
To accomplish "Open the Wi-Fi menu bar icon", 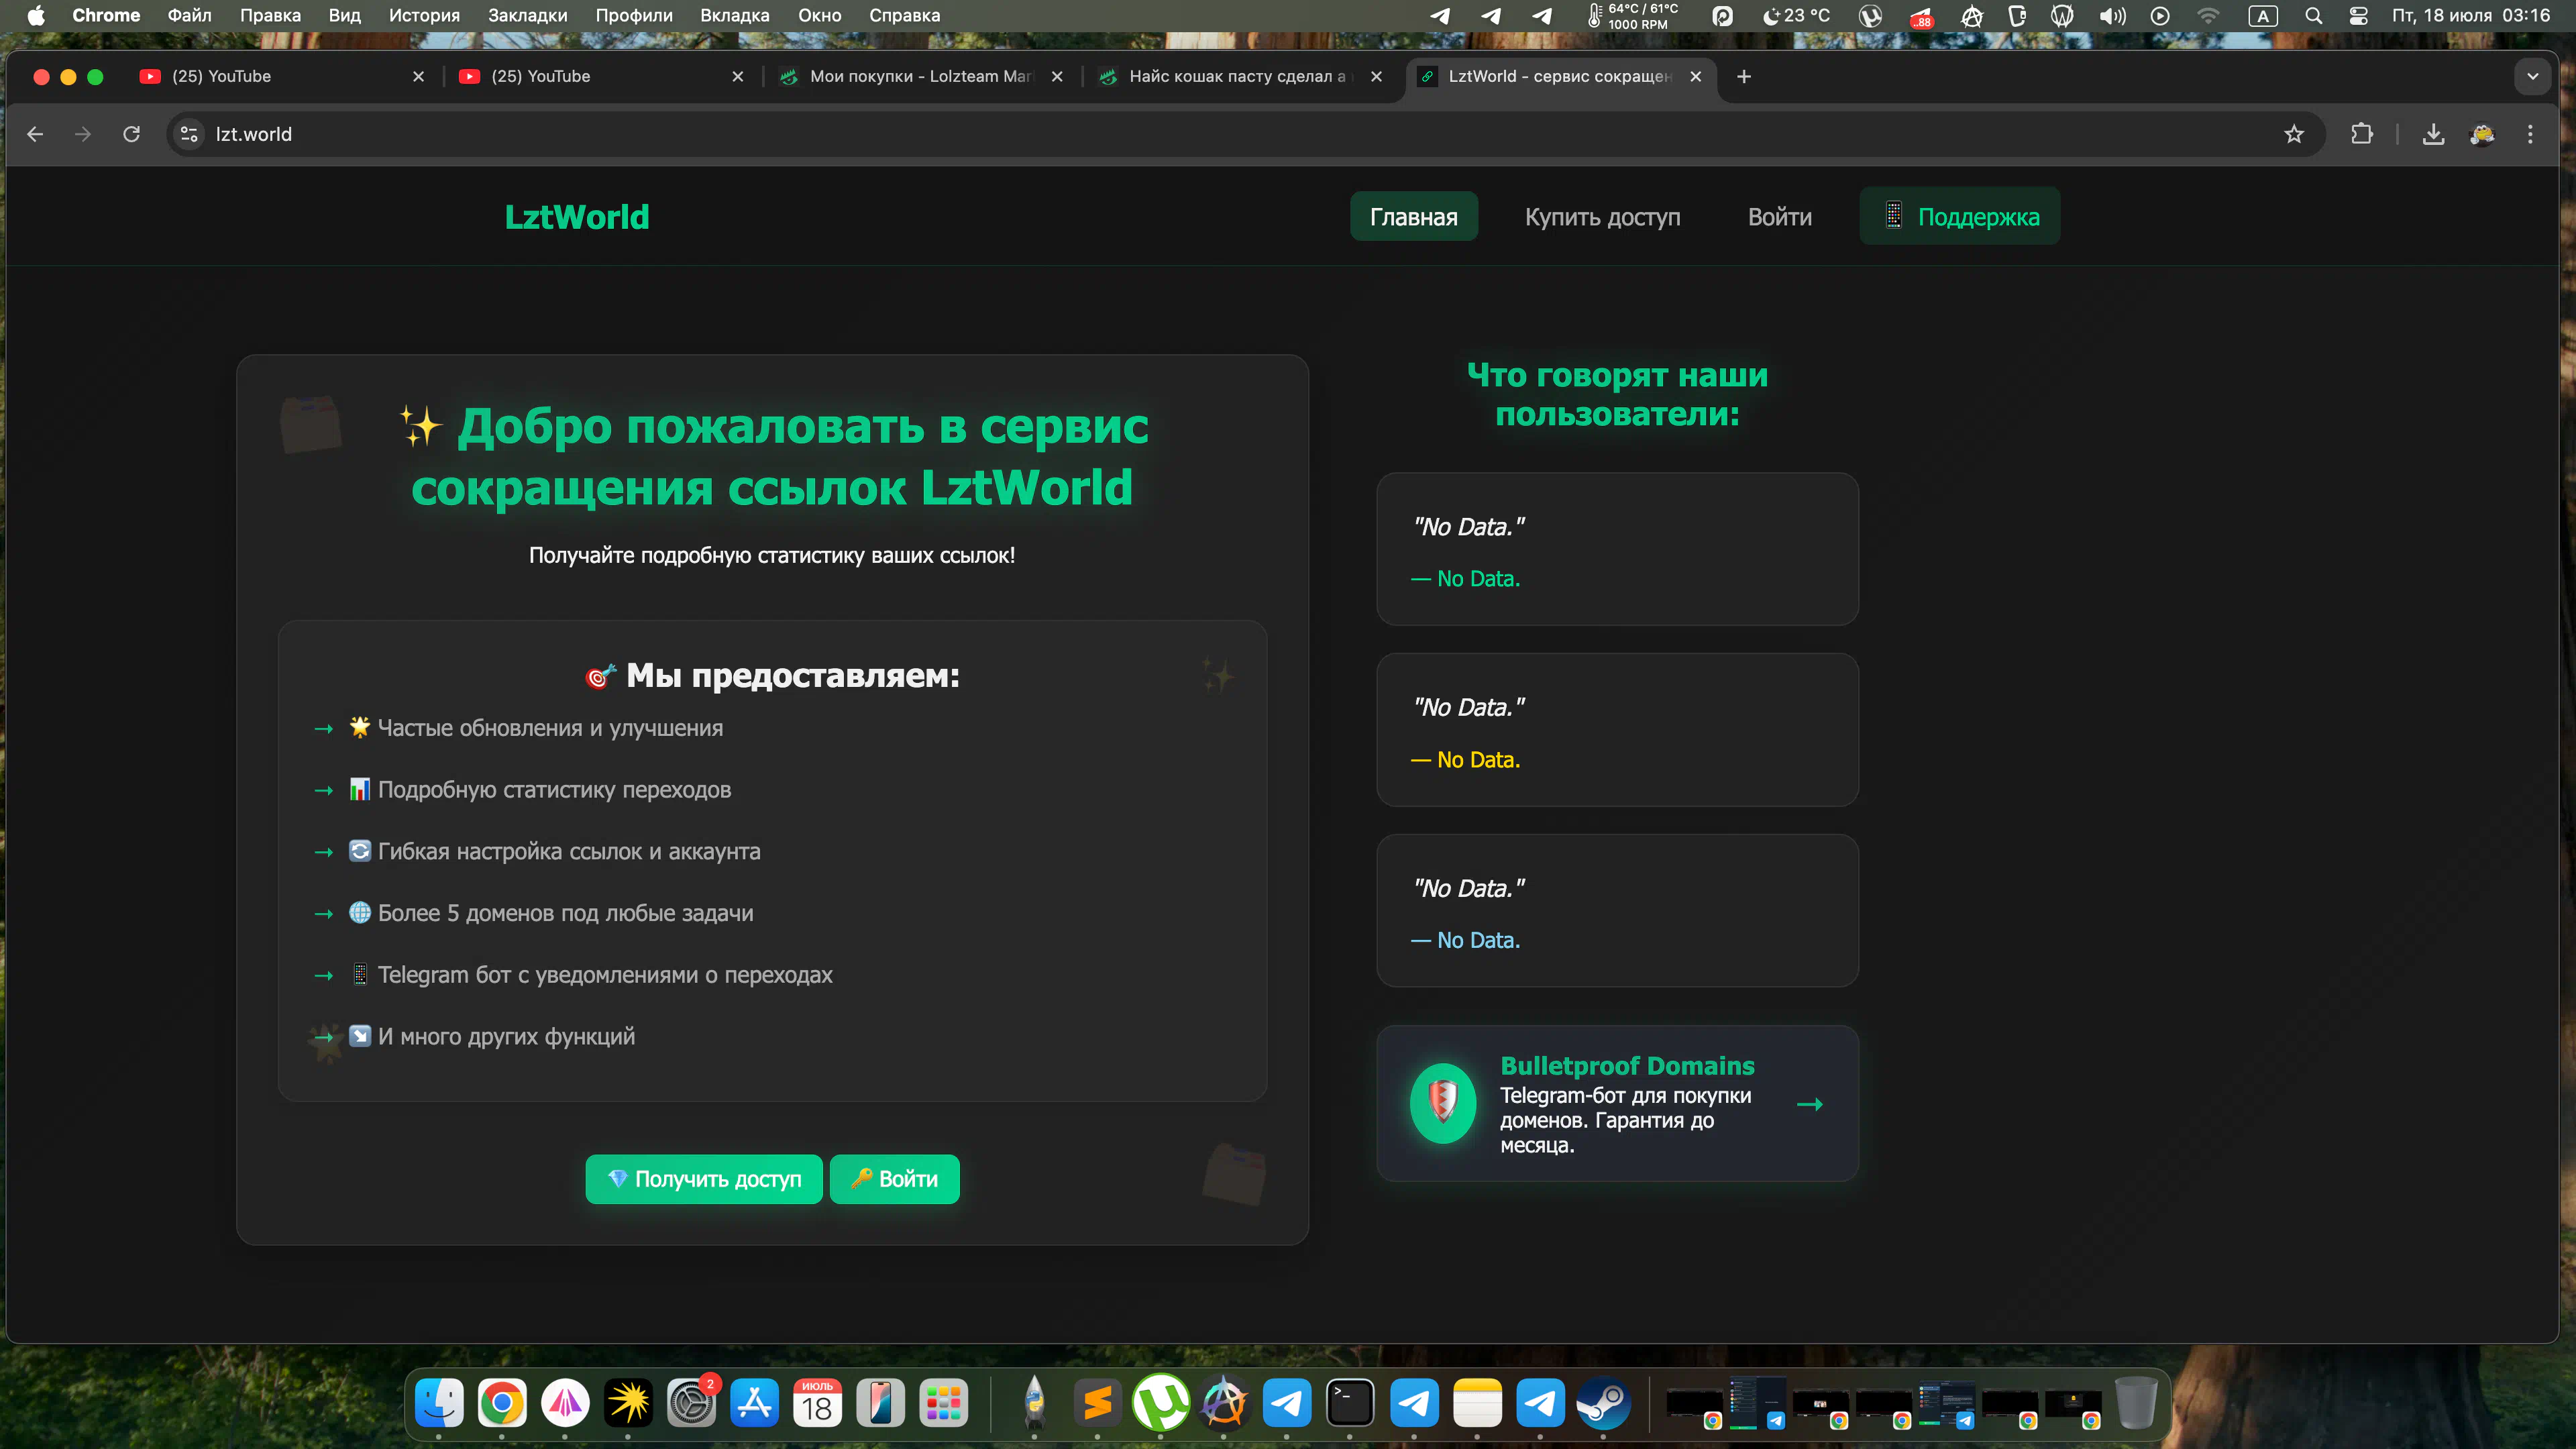I will (x=2208, y=15).
